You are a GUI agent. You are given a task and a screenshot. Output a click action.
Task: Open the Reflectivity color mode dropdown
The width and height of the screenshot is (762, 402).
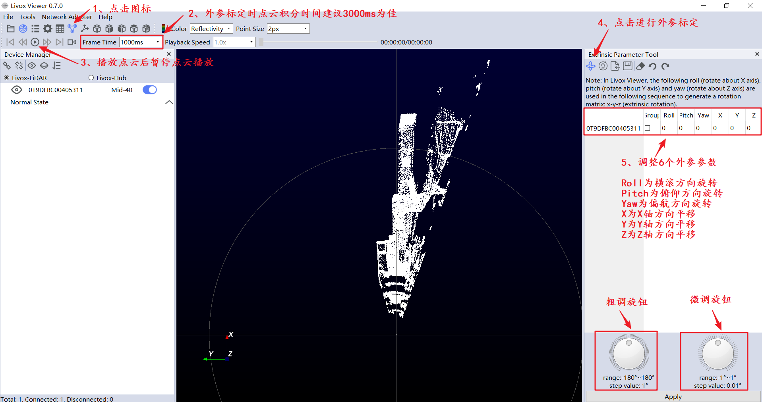coord(211,29)
